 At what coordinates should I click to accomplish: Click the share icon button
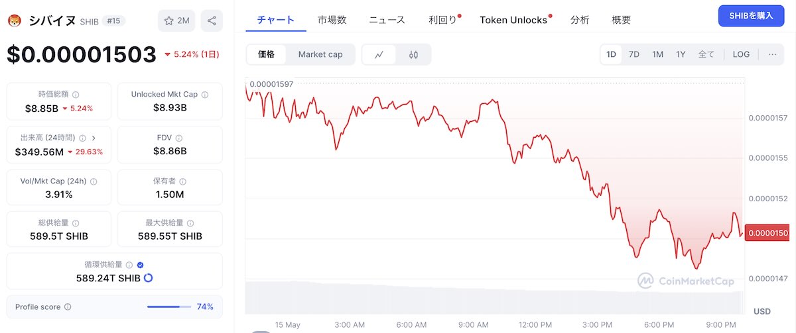212,21
